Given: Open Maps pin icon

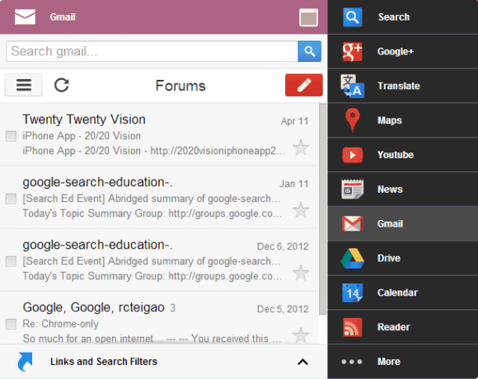Looking at the screenshot, I should click(353, 120).
